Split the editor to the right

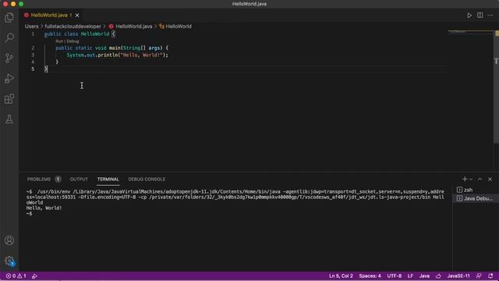[480, 16]
